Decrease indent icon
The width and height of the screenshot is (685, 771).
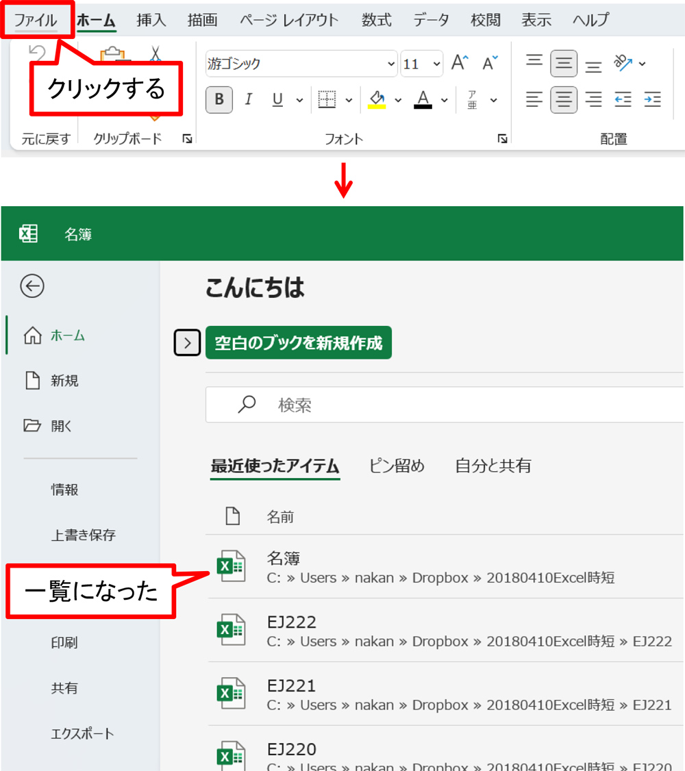pos(623,100)
